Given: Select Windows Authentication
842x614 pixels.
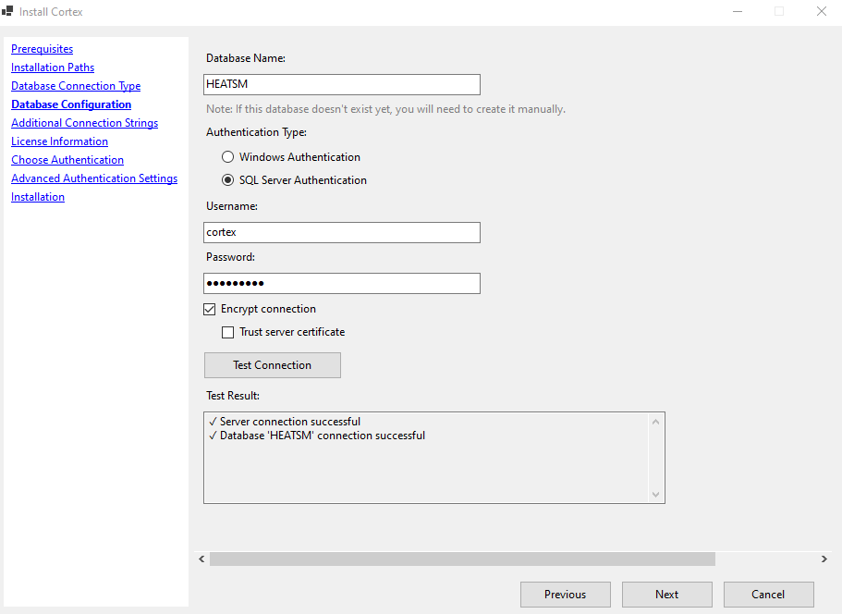Looking at the screenshot, I should coord(227,156).
